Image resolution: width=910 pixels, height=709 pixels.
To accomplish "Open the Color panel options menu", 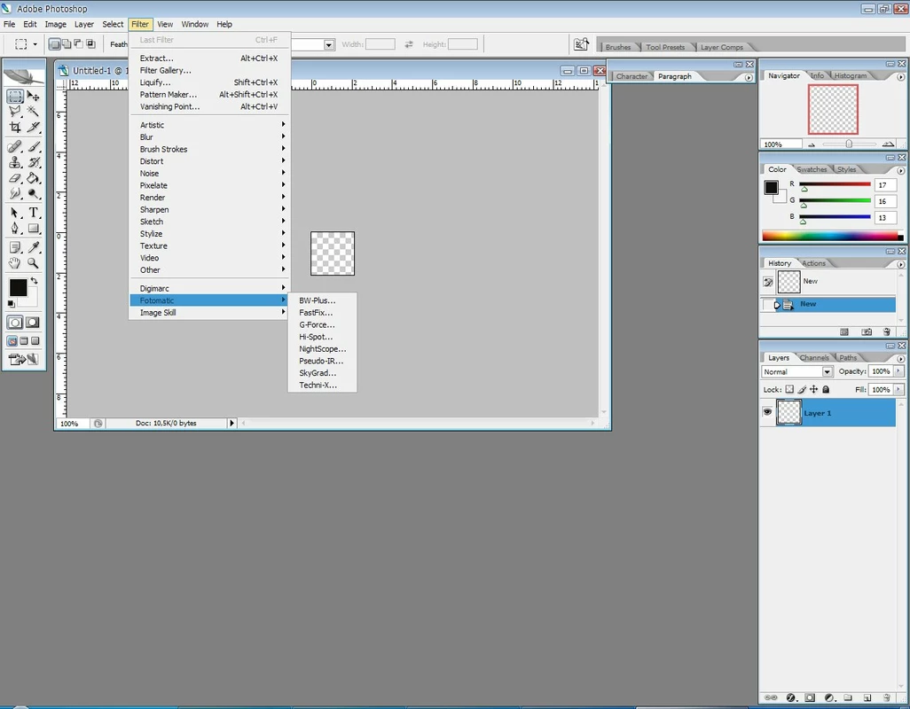I will click(901, 170).
